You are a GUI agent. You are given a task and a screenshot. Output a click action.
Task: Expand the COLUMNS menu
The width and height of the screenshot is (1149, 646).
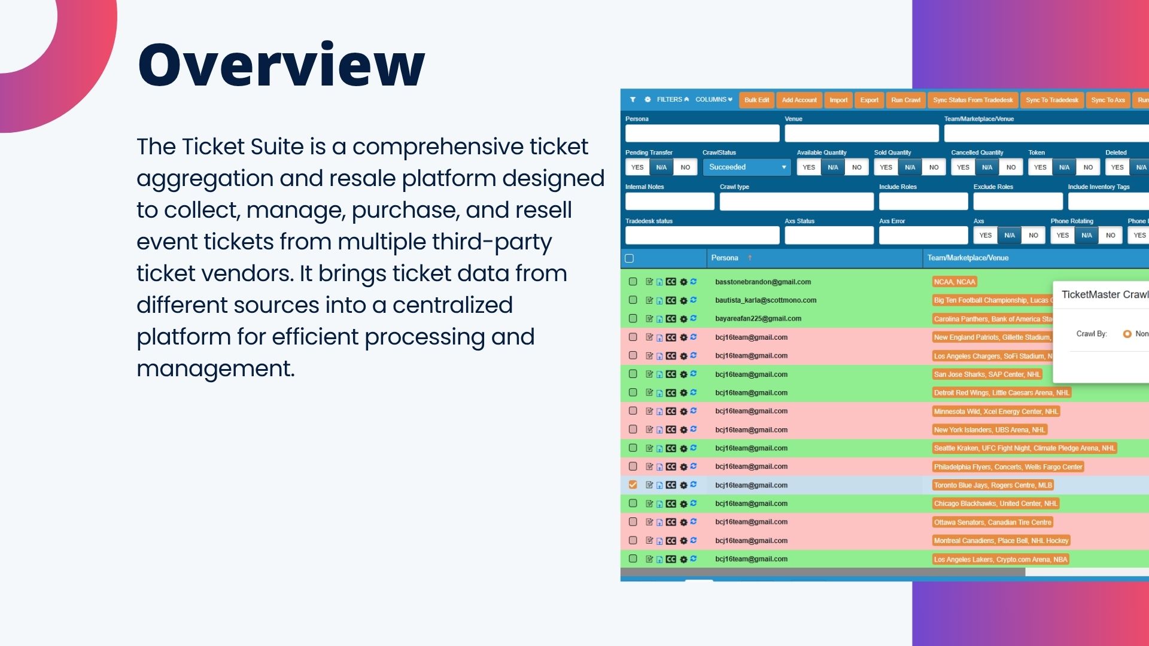pyautogui.click(x=713, y=100)
